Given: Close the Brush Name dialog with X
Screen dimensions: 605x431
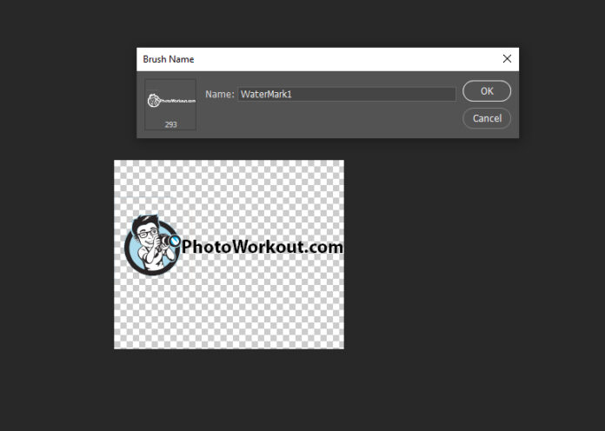Looking at the screenshot, I should (x=507, y=58).
